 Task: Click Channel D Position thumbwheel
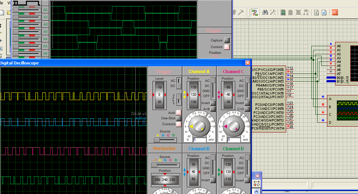(x=227, y=172)
